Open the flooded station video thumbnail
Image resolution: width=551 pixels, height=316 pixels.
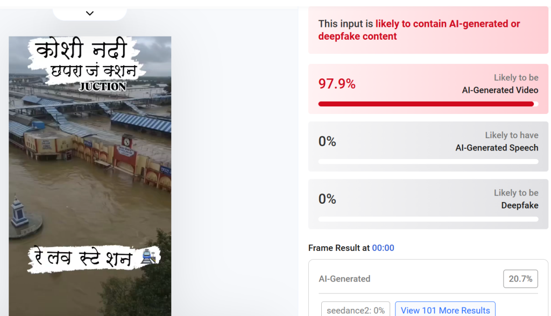coord(90,176)
